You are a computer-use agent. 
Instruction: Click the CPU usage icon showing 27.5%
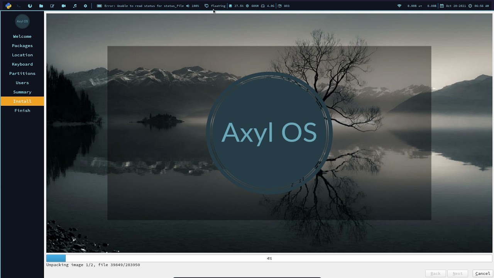[x=230, y=6]
